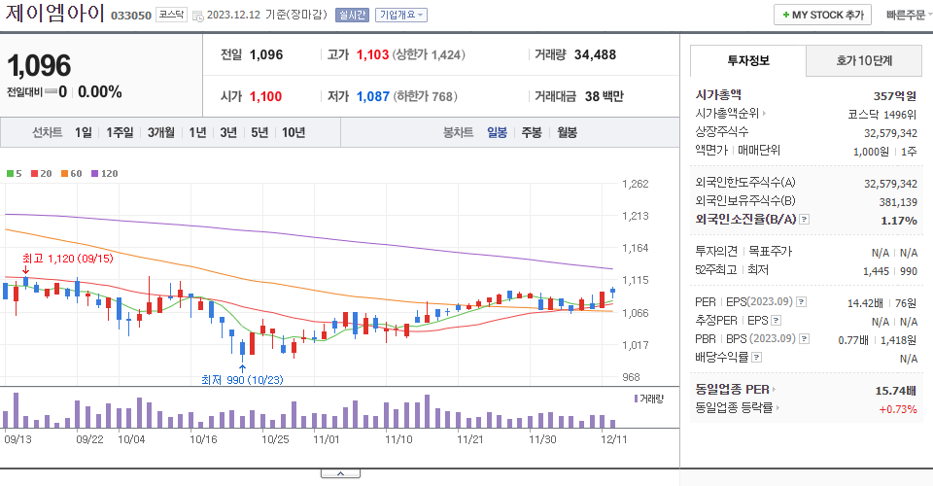
Task: Select the 1주일 line chart period
Action: (120, 132)
